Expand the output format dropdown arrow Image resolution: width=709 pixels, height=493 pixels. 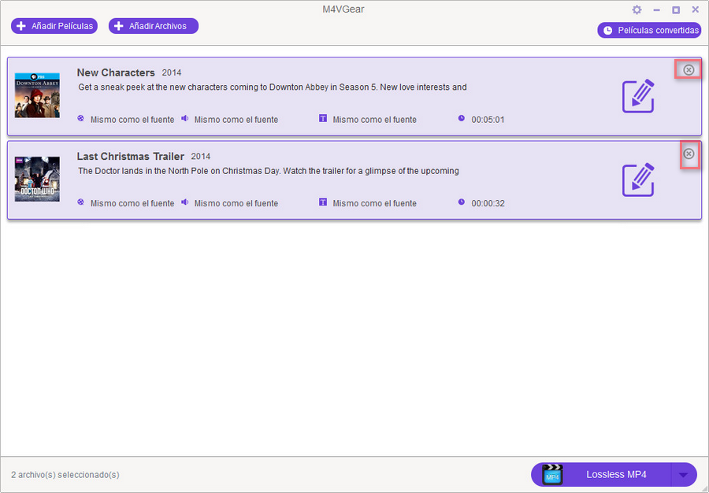pos(683,475)
